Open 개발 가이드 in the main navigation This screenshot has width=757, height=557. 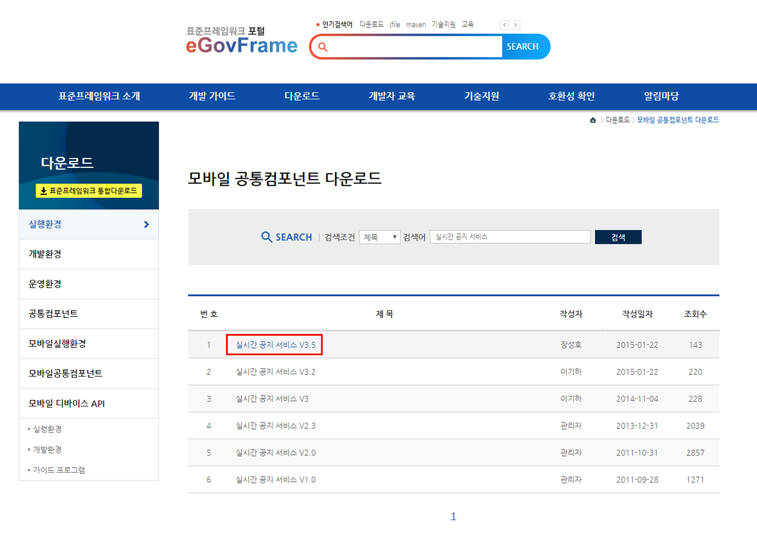212,97
